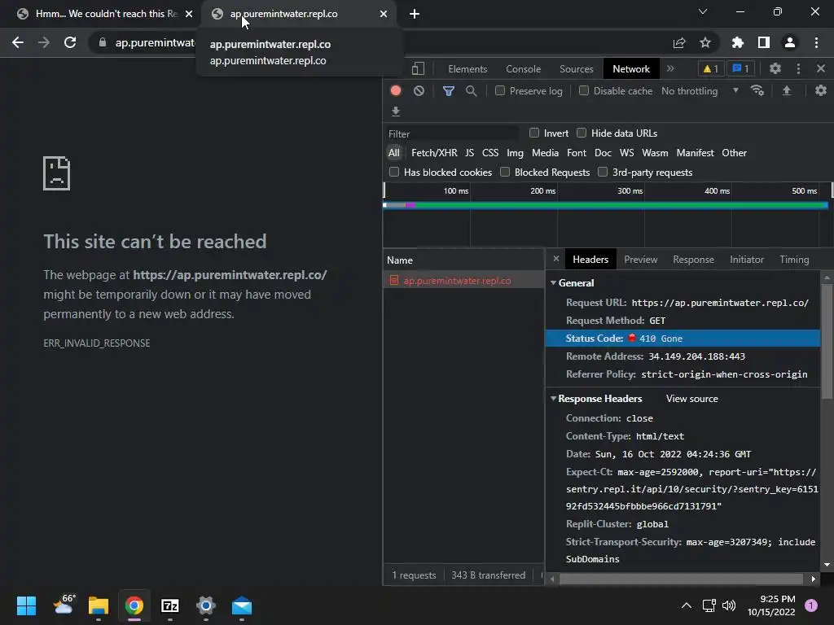Open Chrome extensions puzzle icon
Screen dimensions: 834x625
pos(738,42)
